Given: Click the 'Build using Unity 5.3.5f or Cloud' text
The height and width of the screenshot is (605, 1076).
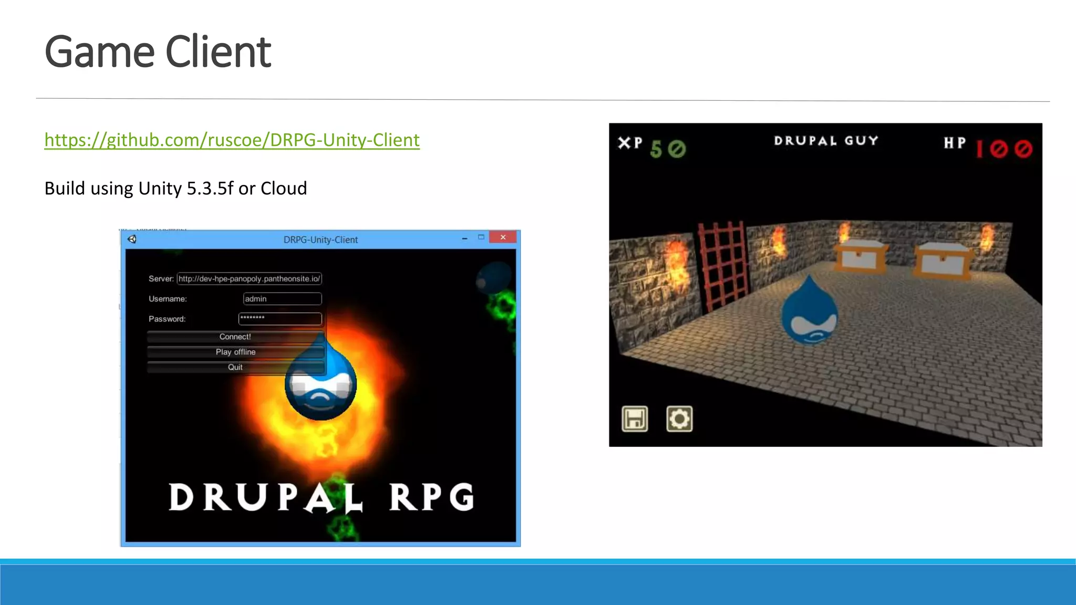Looking at the screenshot, I should tap(175, 189).
